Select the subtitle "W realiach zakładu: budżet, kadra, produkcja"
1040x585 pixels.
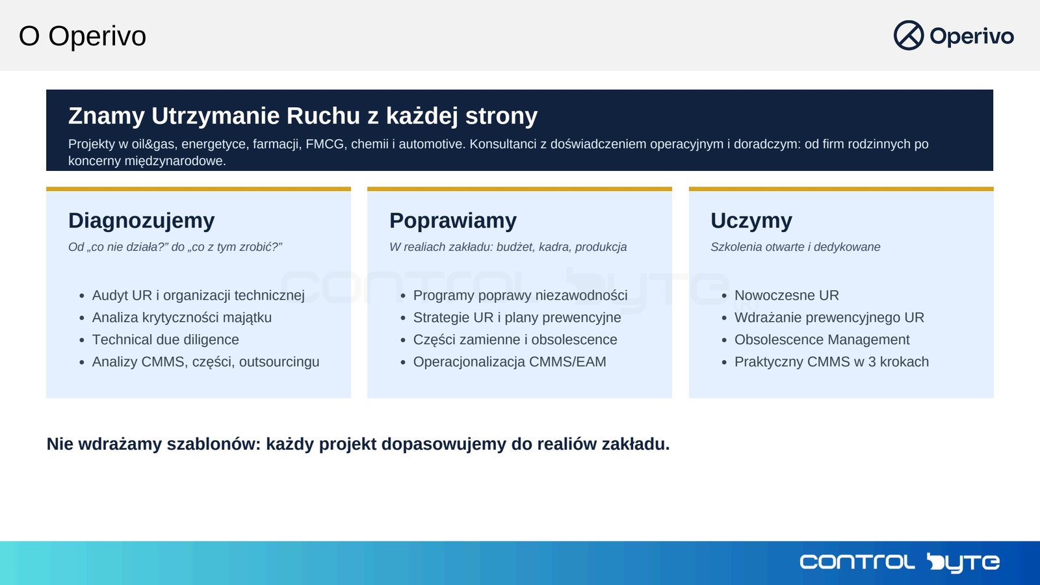pyautogui.click(x=508, y=247)
